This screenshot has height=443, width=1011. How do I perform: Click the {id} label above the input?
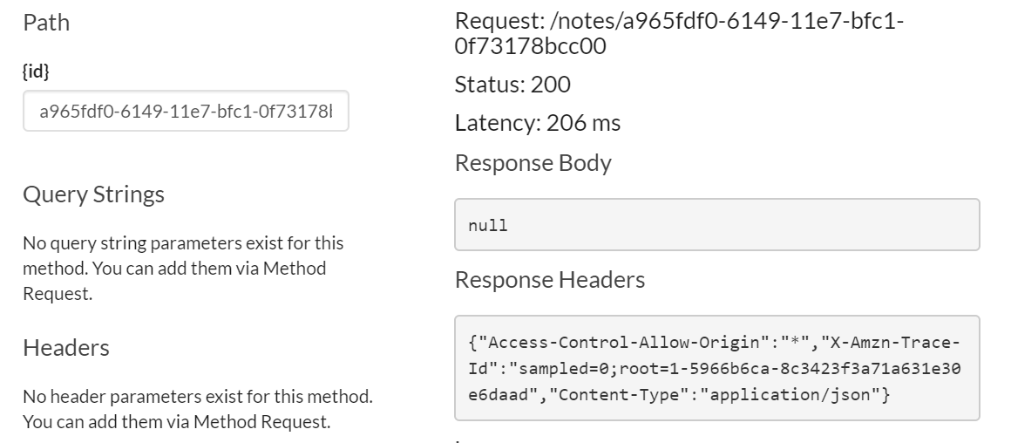[x=36, y=71]
